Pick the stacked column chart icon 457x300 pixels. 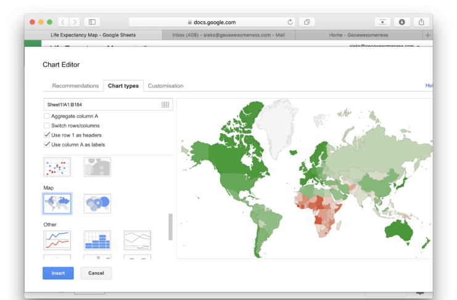[97, 240]
